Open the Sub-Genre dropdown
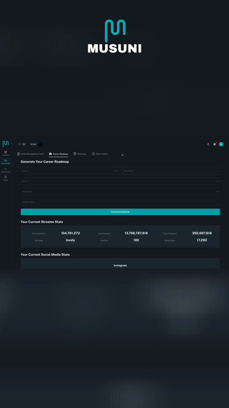The width and height of the screenshot is (229, 408). click(x=171, y=171)
